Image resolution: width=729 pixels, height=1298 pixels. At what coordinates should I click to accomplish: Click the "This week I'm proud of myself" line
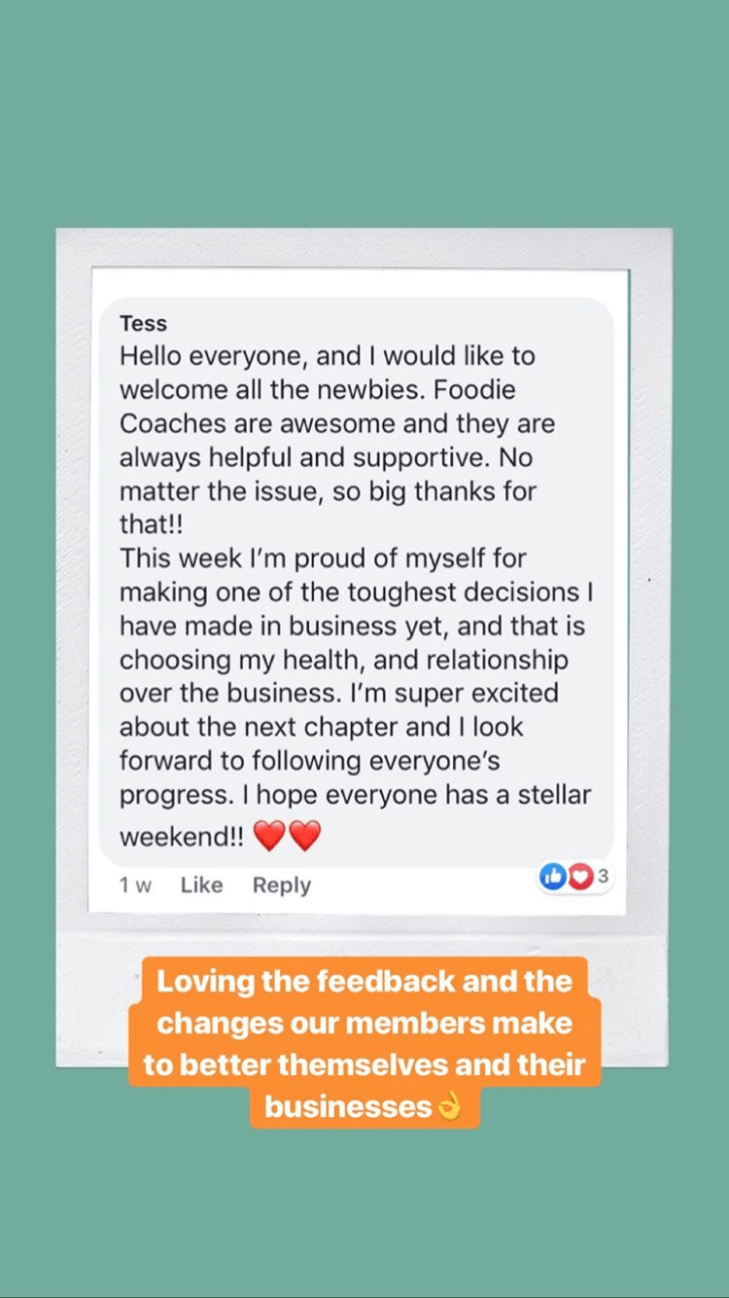point(324,559)
